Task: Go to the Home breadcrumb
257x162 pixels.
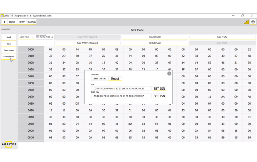Action: click(x=12, y=22)
